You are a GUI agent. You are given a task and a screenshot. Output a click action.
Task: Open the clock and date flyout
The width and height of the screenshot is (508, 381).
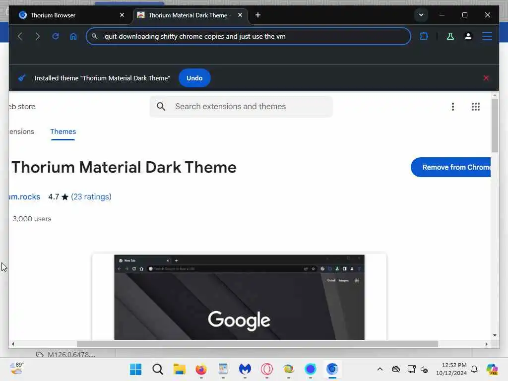click(x=451, y=369)
